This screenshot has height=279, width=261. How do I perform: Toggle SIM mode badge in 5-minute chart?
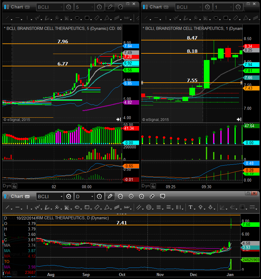pyautogui.click(x=27, y=7)
